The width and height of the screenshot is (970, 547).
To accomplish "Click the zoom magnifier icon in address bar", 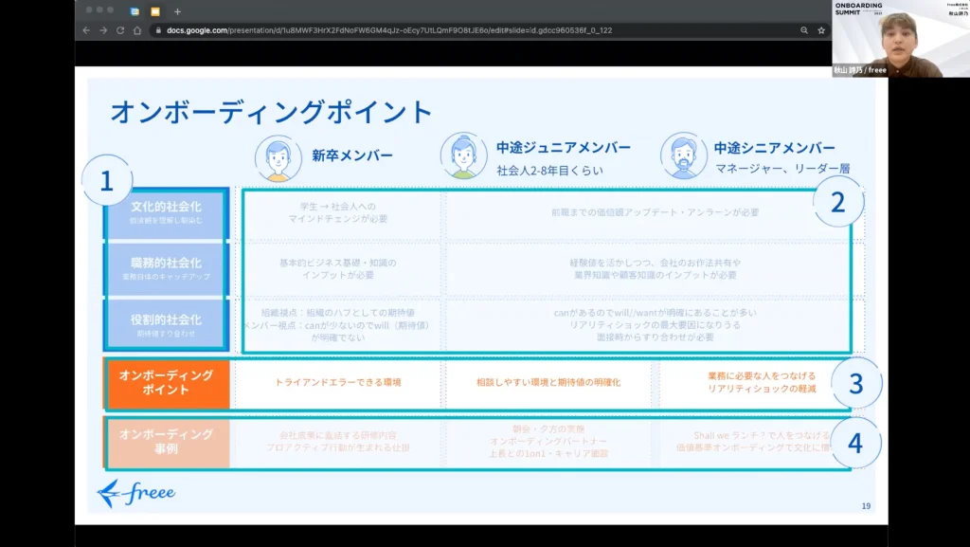I will pos(804,30).
